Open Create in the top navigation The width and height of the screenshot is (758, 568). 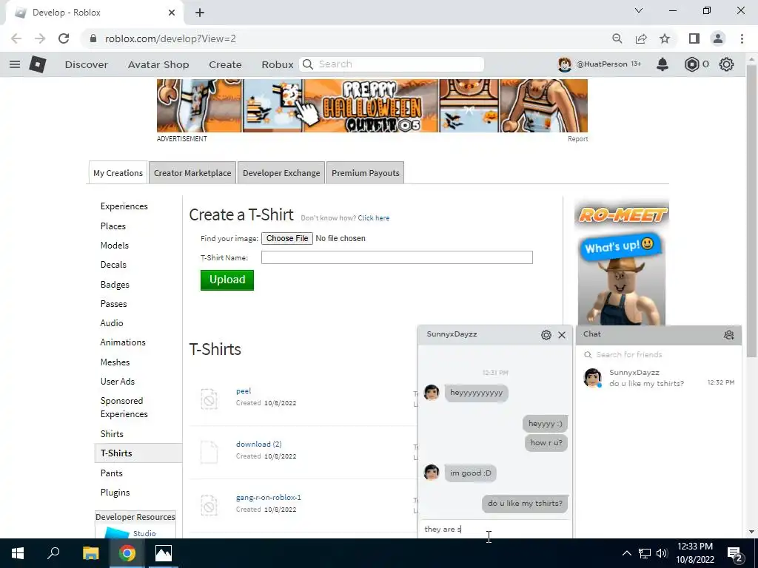point(225,64)
